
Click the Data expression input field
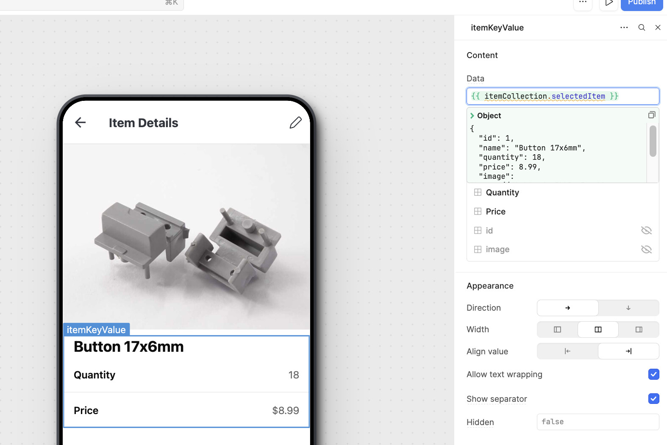pos(563,96)
